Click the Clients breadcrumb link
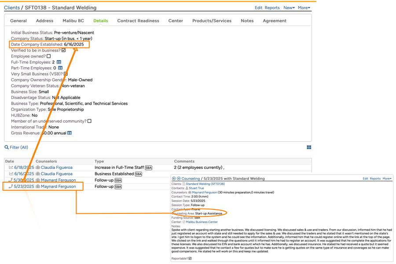Screen dimensions: 396x264 pyautogui.click(x=12, y=8)
